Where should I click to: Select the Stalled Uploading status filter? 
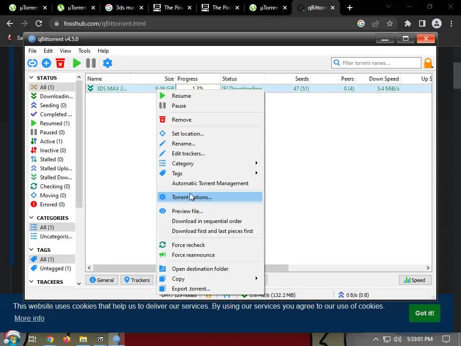pyautogui.click(x=52, y=168)
